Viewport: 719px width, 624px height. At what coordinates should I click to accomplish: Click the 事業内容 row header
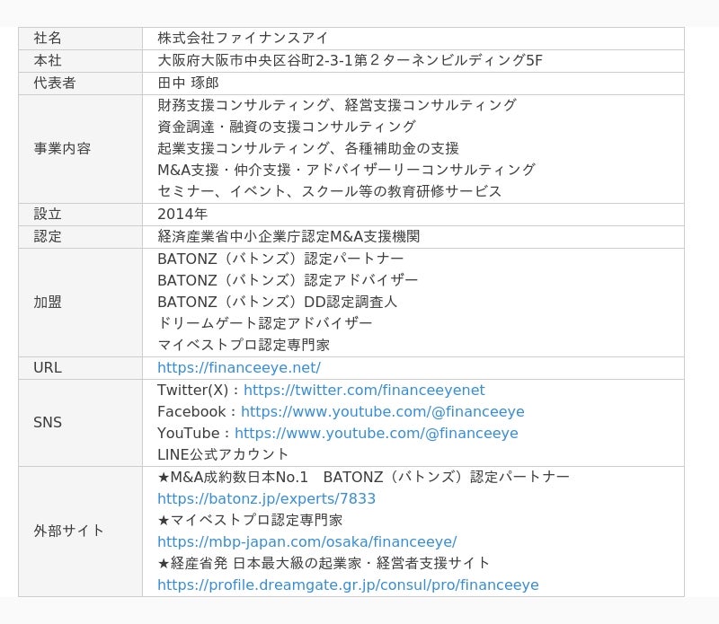point(62,148)
